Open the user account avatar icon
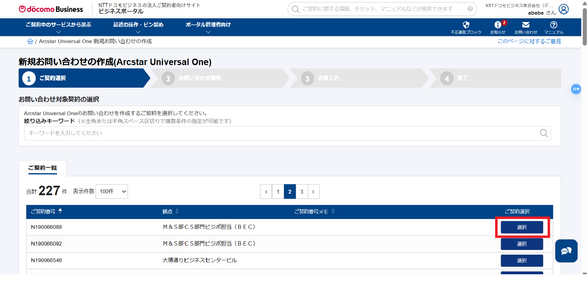Image resolution: width=587 pixels, height=281 pixels. [x=563, y=9]
